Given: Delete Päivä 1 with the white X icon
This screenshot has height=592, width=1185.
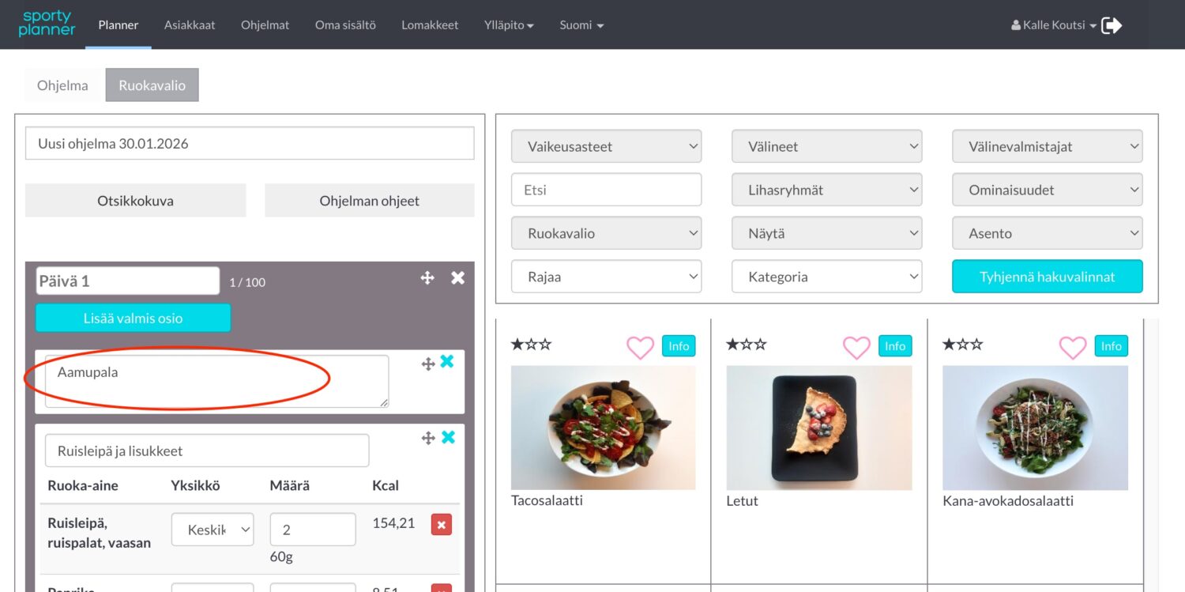Looking at the screenshot, I should [457, 278].
